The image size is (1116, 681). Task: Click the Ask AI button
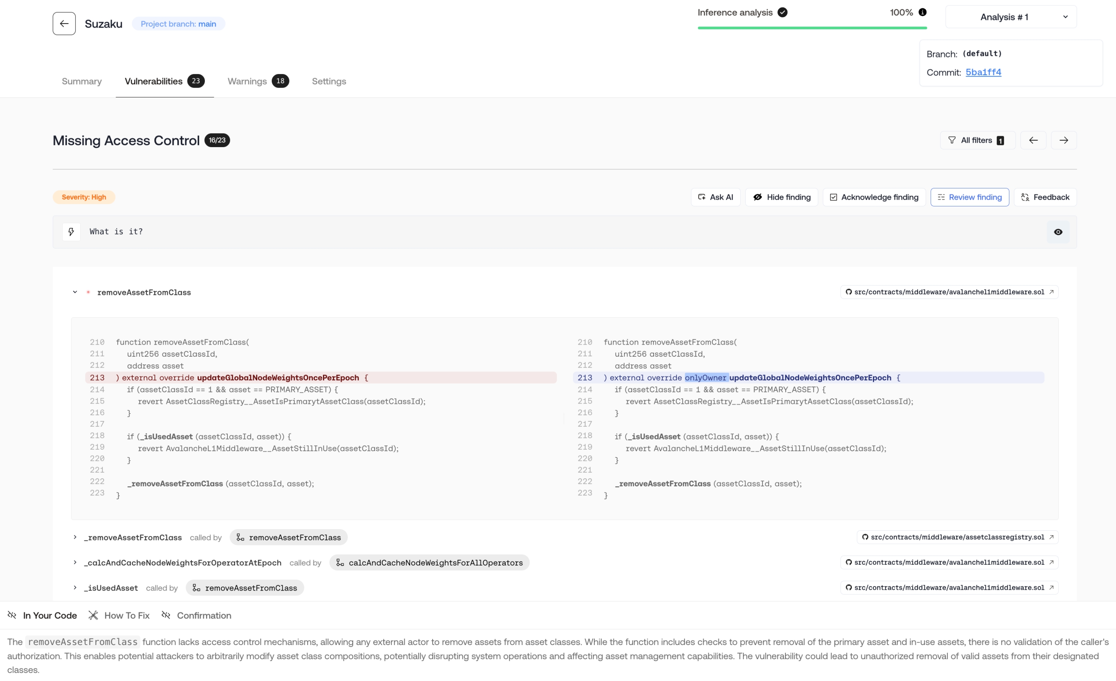tap(715, 197)
